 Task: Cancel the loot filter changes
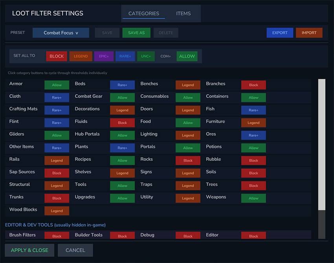point(75,250)
